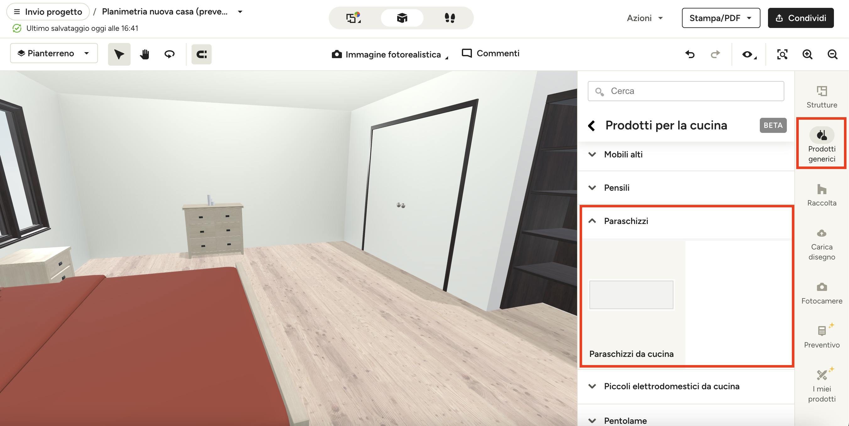Screen dimensions: 849x426
Task: Open the Azioni dropdown menu
Action: [645, 18]
